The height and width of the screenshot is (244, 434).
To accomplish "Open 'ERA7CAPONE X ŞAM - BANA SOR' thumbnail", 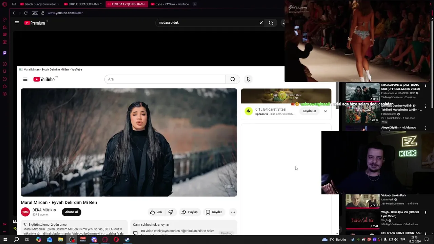I will point(362,92).
